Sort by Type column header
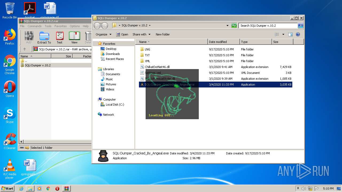 pyautogui.click(x=256, y=42)
